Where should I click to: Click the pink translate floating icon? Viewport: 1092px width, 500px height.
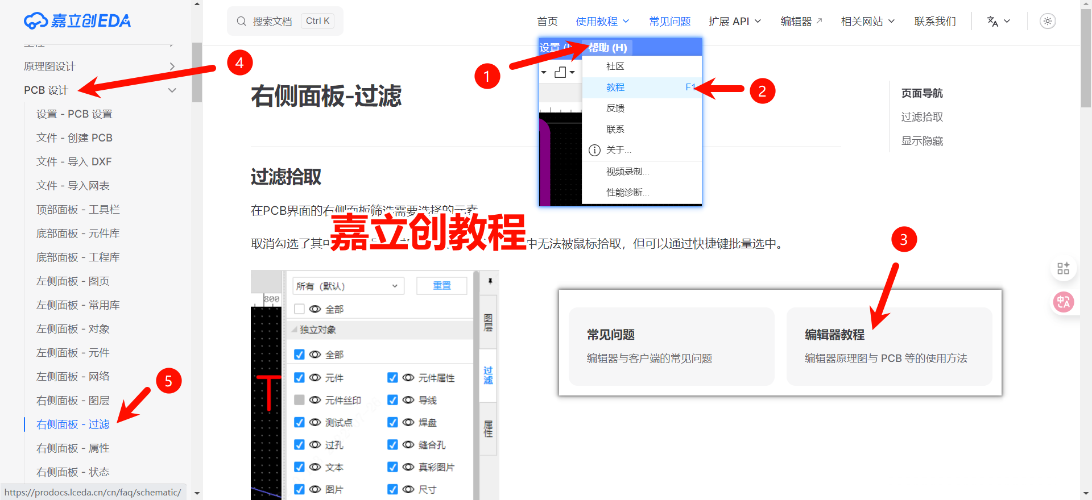pyautogui.click(x=1063, y=302)
